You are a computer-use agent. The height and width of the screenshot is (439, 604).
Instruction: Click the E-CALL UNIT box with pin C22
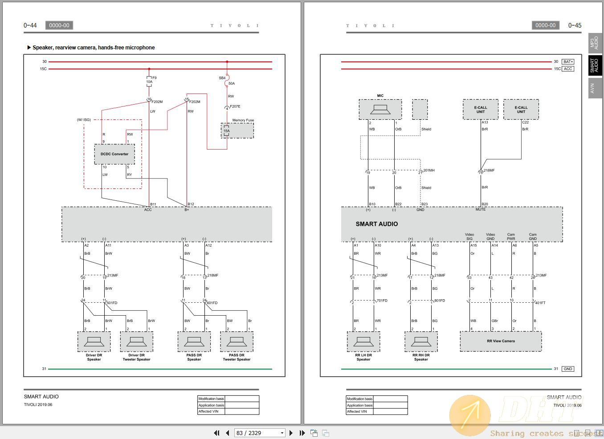521,109
